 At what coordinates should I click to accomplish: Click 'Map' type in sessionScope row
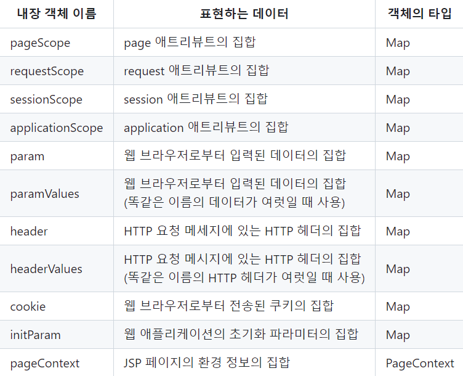coord(398,100)
